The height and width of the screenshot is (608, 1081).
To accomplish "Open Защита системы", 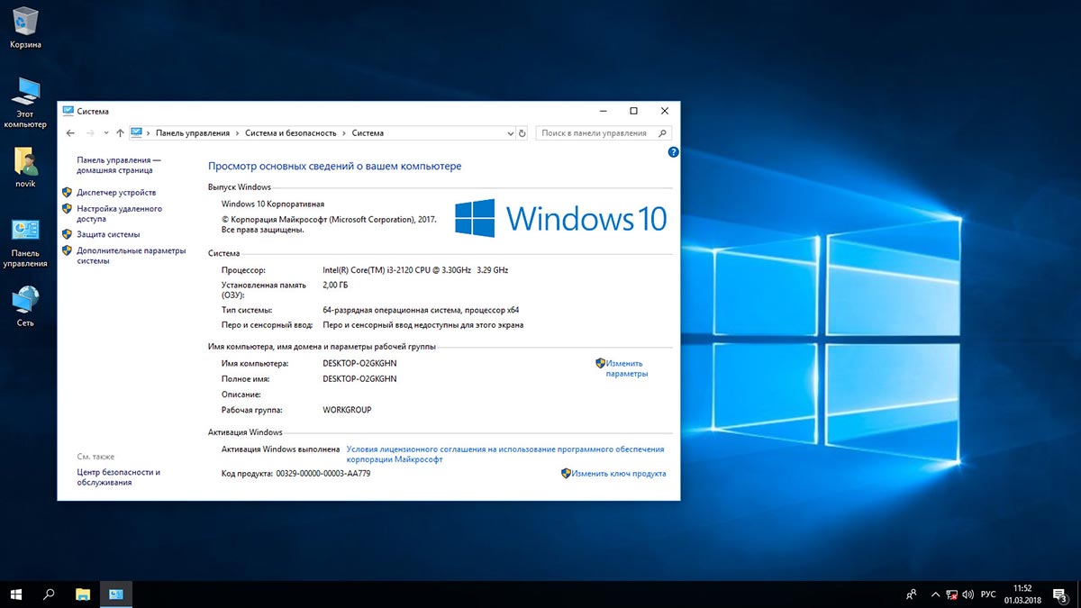I will (x=108, y=234).
